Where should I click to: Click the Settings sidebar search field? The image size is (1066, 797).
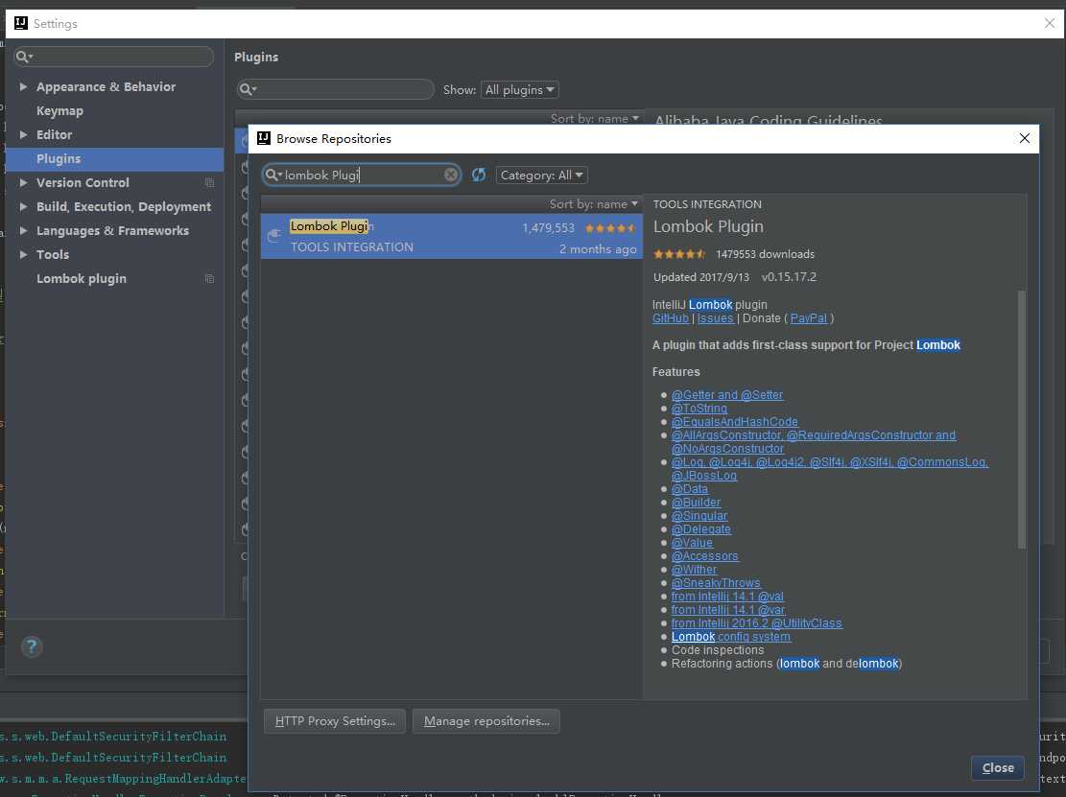[x=113, y=57]
